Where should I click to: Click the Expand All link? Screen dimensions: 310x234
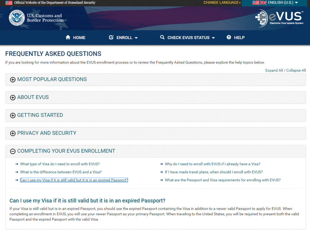[x=274, y=71]
